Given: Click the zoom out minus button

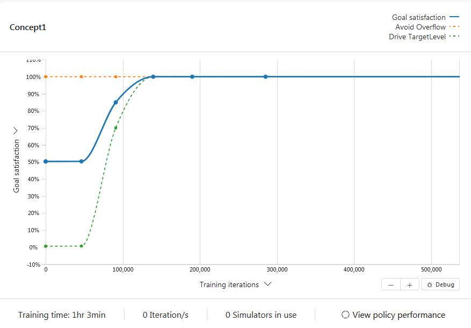Looking at the screenshot, I should [391, 284].
